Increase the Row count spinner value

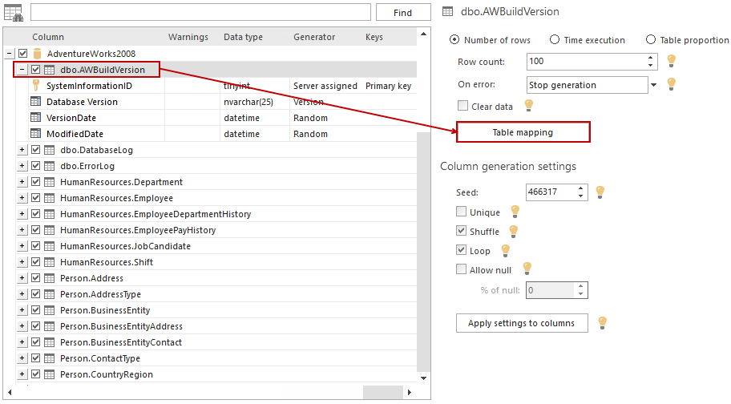(x=650, y=58)
